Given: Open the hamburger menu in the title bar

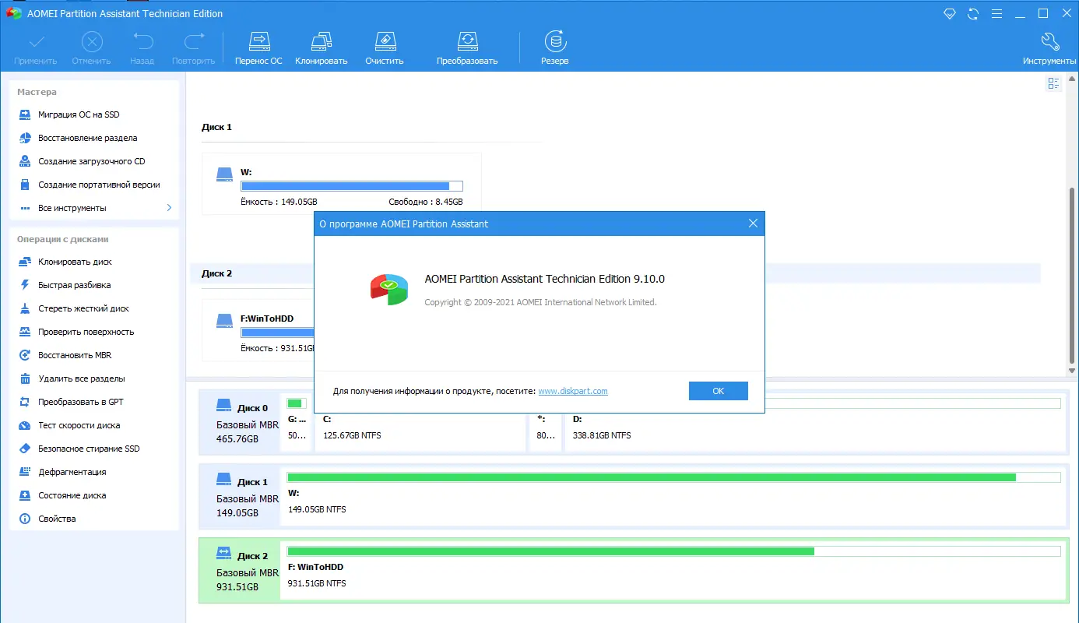Looking at the screenshot, I should 996,13.
